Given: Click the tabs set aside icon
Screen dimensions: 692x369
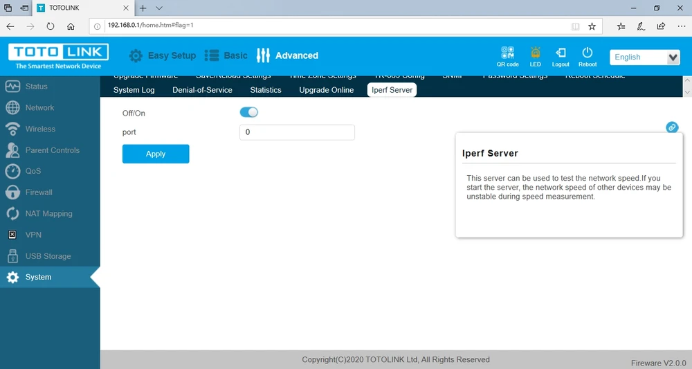Looking at the screenshot, I should tap(8, 8).
